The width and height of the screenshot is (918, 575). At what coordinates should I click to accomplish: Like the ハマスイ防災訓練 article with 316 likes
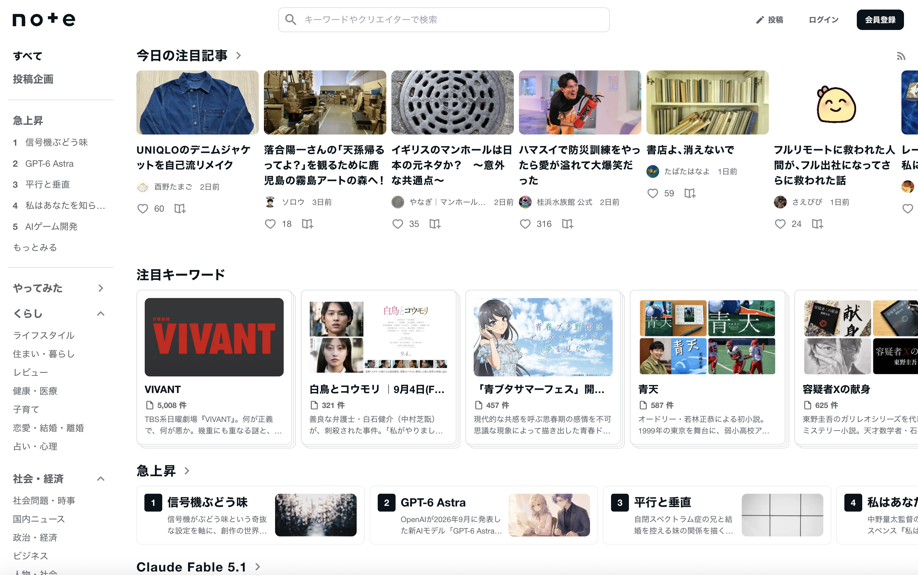click(525, 224)
